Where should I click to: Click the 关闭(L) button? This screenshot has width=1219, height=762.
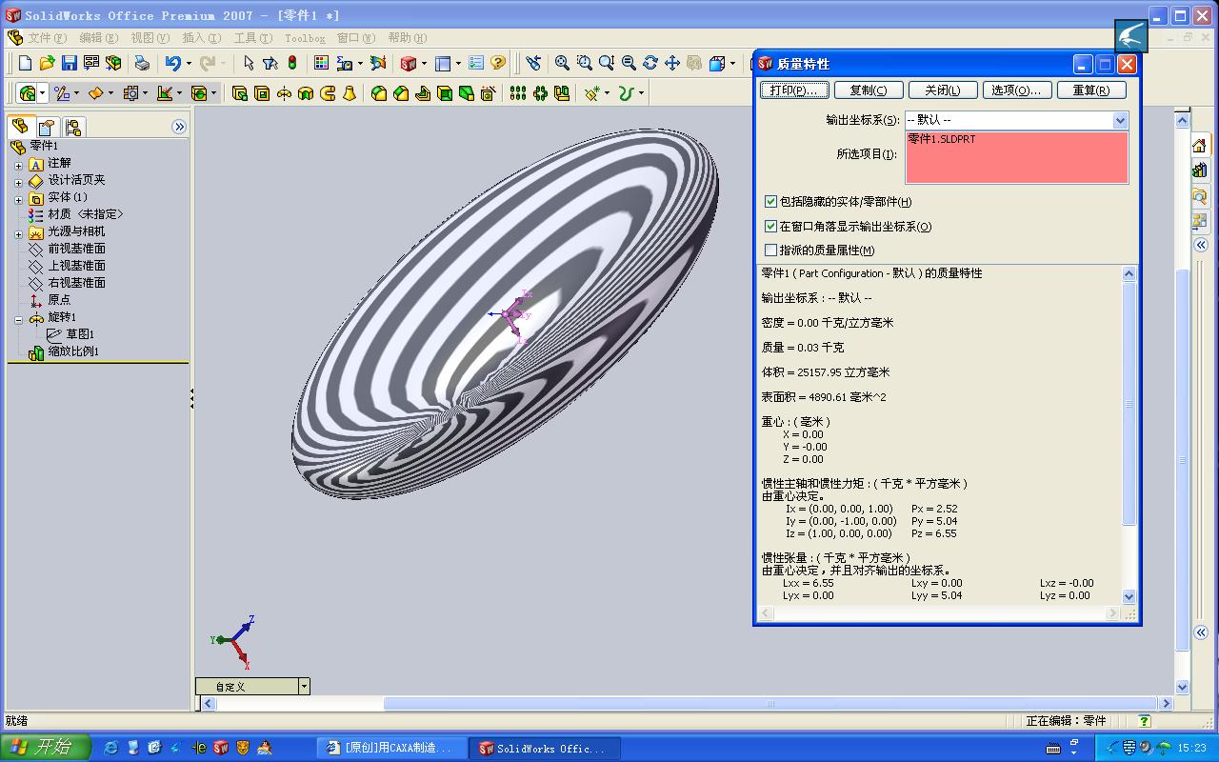(x=942, y=90)
